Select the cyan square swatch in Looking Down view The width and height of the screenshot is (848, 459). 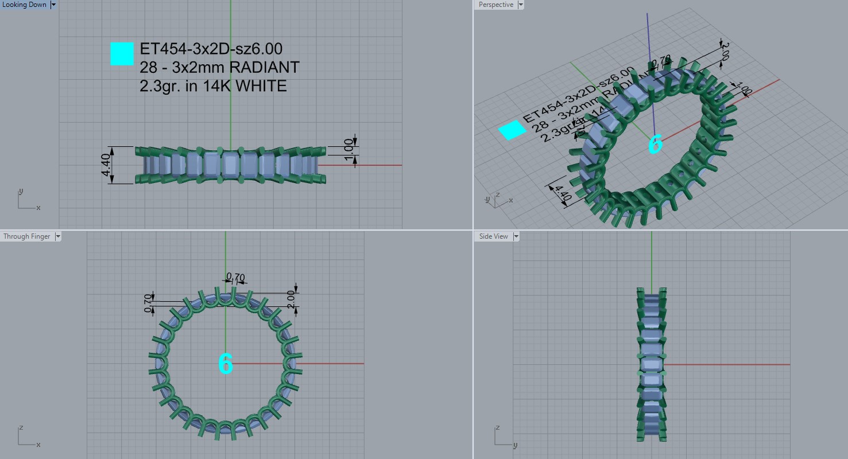[122, 54]
